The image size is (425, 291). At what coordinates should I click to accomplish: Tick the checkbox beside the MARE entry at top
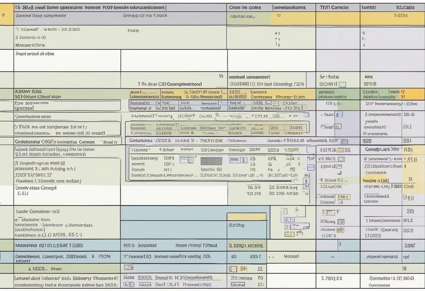point(276,104)
